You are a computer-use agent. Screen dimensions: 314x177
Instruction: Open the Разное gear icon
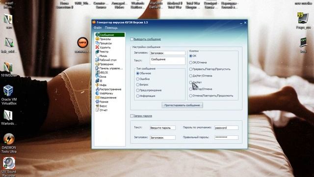[x=97, y=102]
